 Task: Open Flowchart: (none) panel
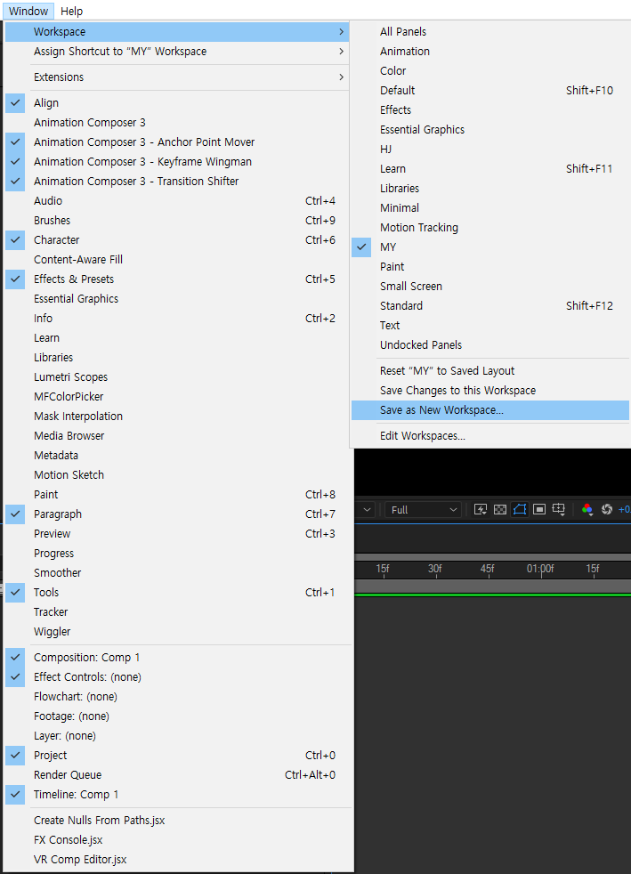(177, 697)
